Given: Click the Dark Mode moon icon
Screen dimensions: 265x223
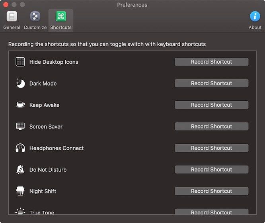Looking at the screenshot, I should pos(20,83).
